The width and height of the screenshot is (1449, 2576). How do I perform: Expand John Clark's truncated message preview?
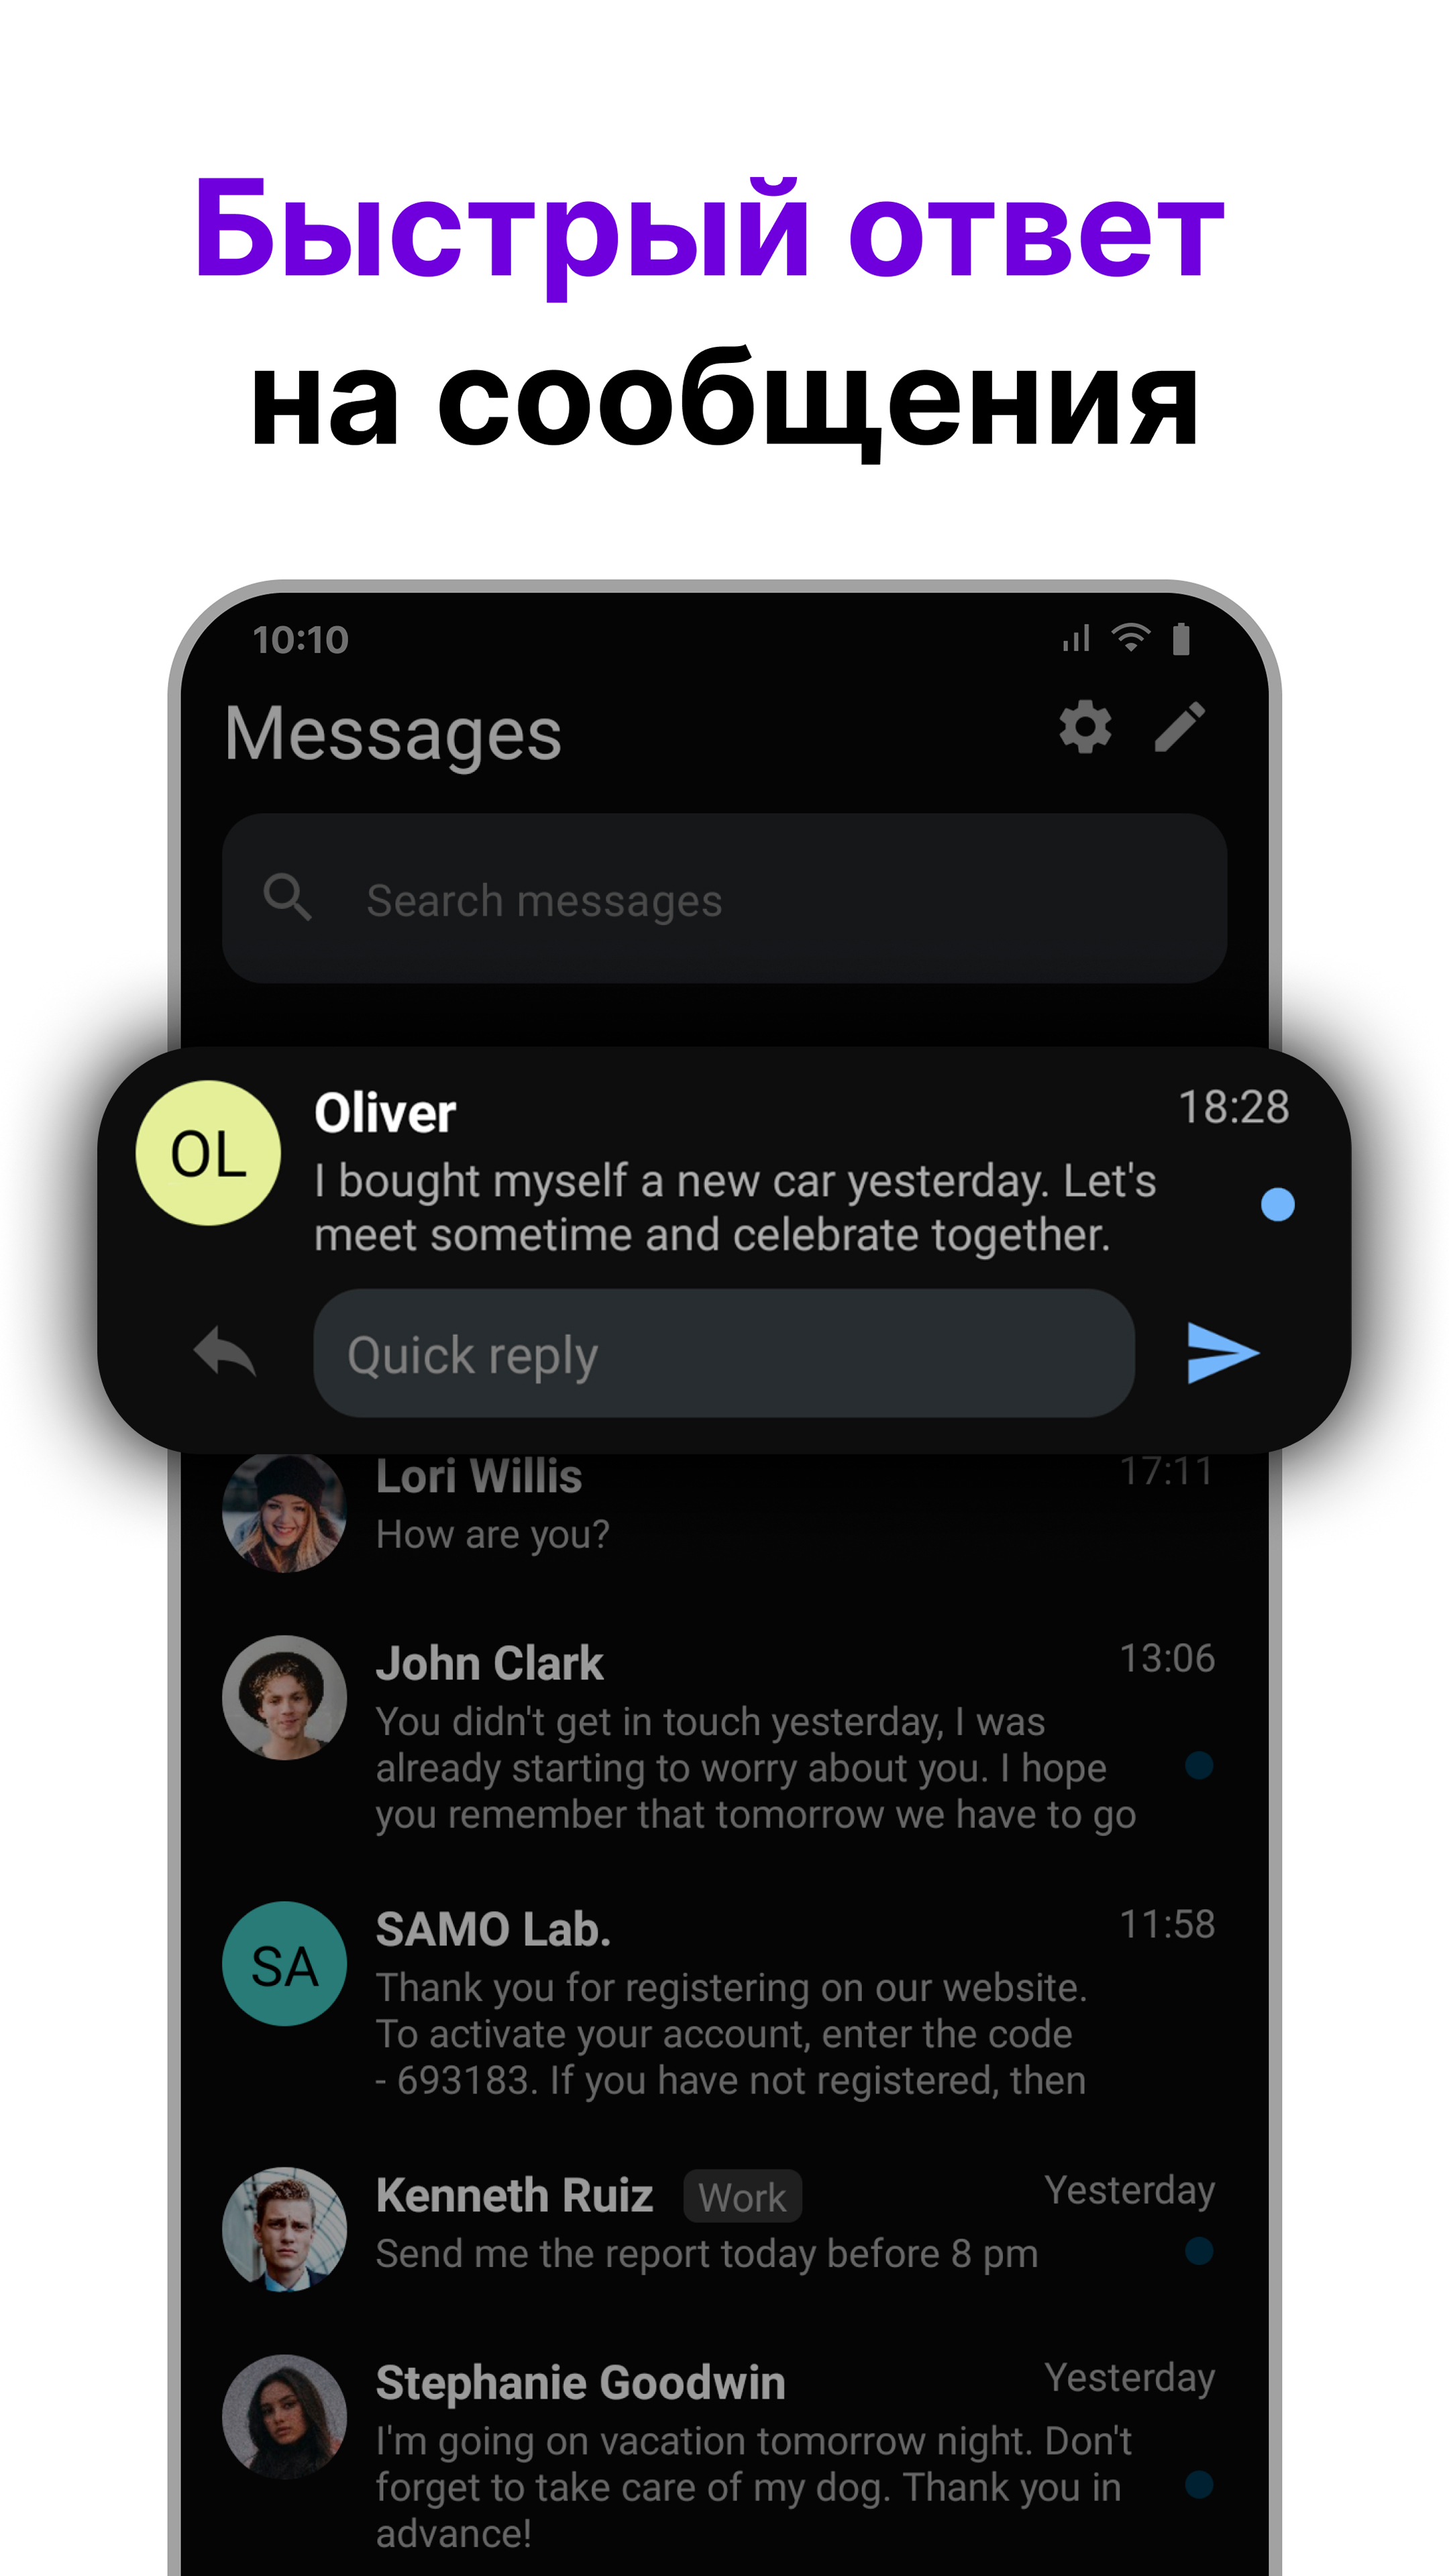point(724,1735)
